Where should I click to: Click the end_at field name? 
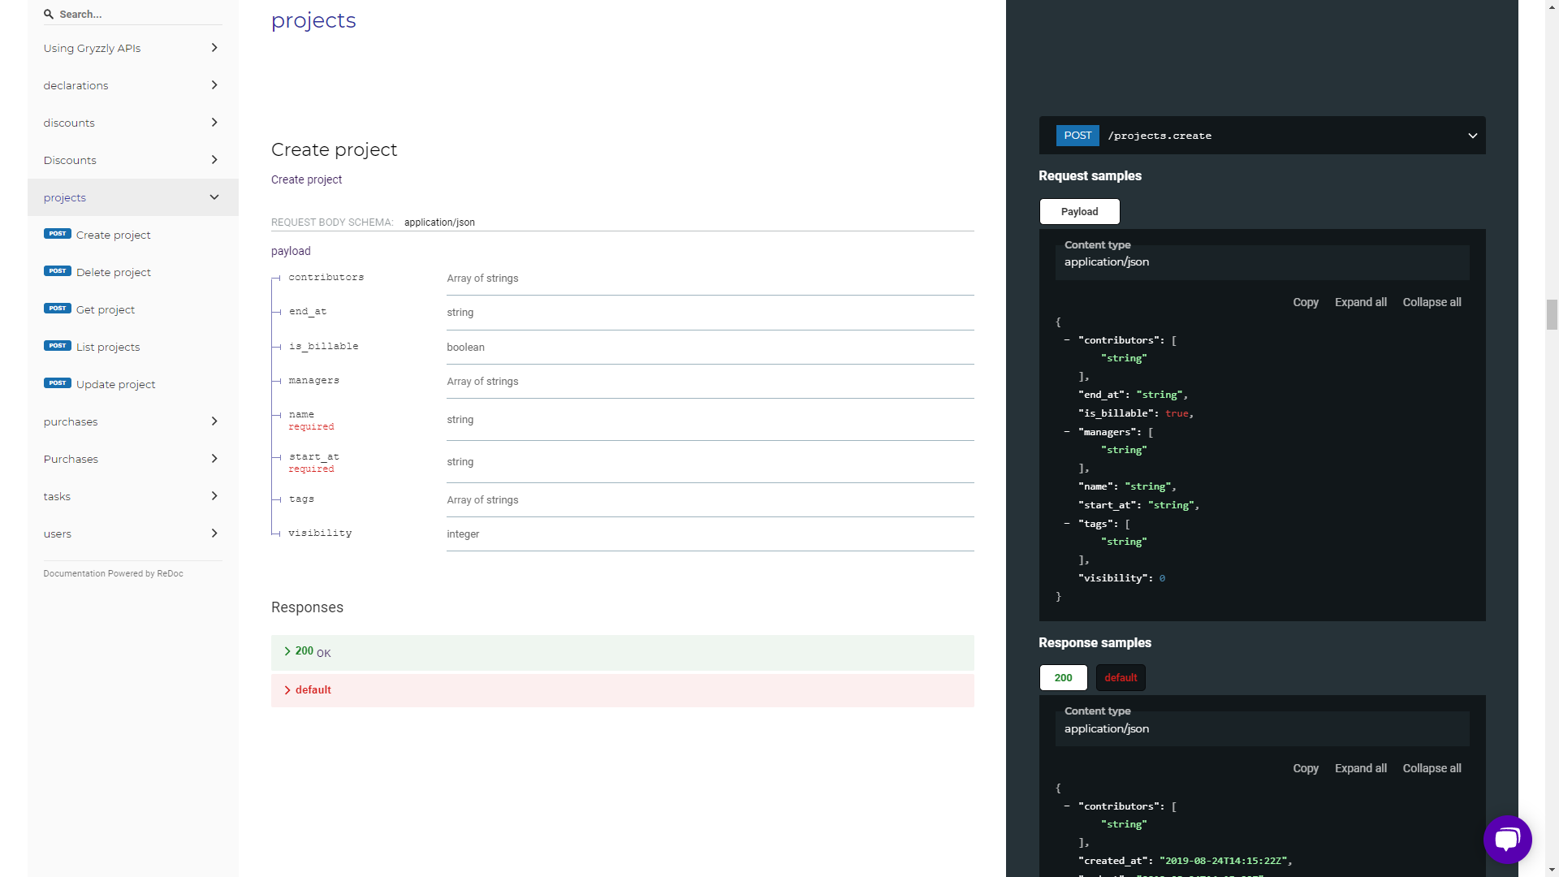tap(308, 311)
